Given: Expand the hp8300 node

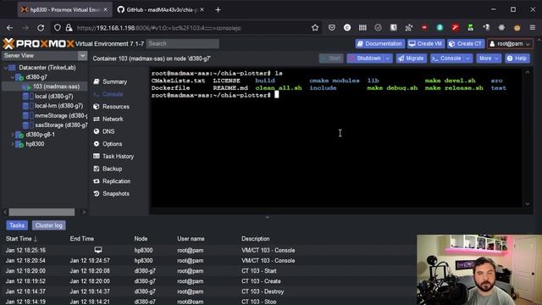Looking at the screenshot, I should 13,144.
